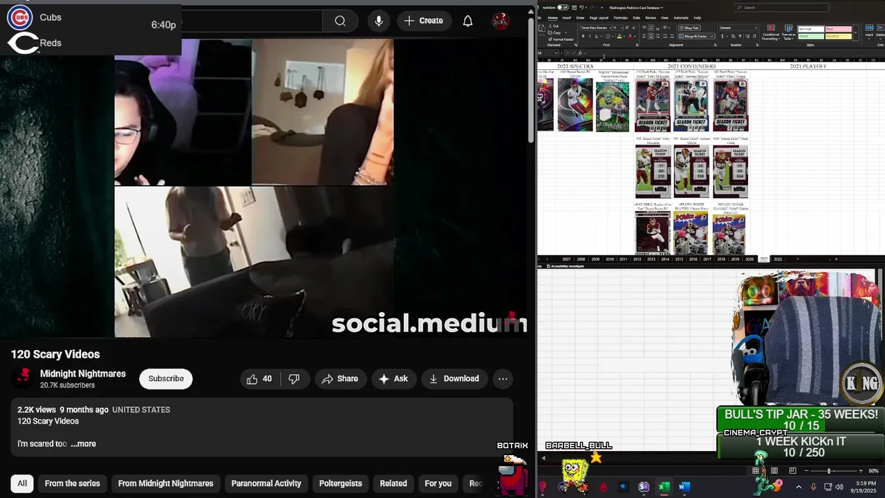Open Excel font name dropdown
Viewport: 885px width, 498px height.
pos(610,28)
